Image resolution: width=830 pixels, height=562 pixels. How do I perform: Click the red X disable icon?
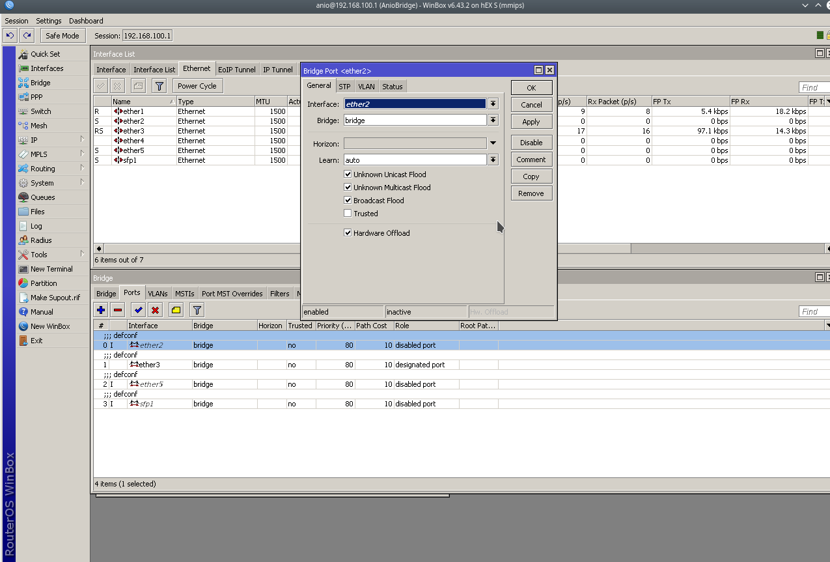[156, 310]
